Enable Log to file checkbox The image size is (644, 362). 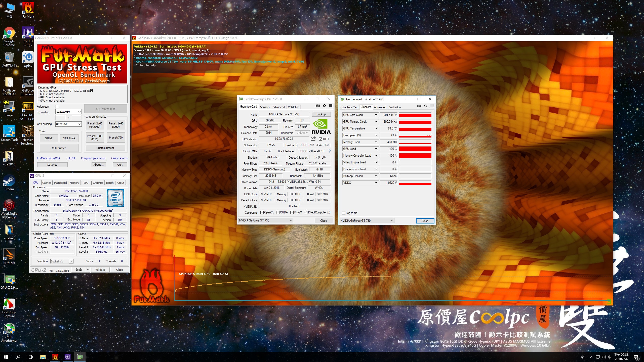343,213
